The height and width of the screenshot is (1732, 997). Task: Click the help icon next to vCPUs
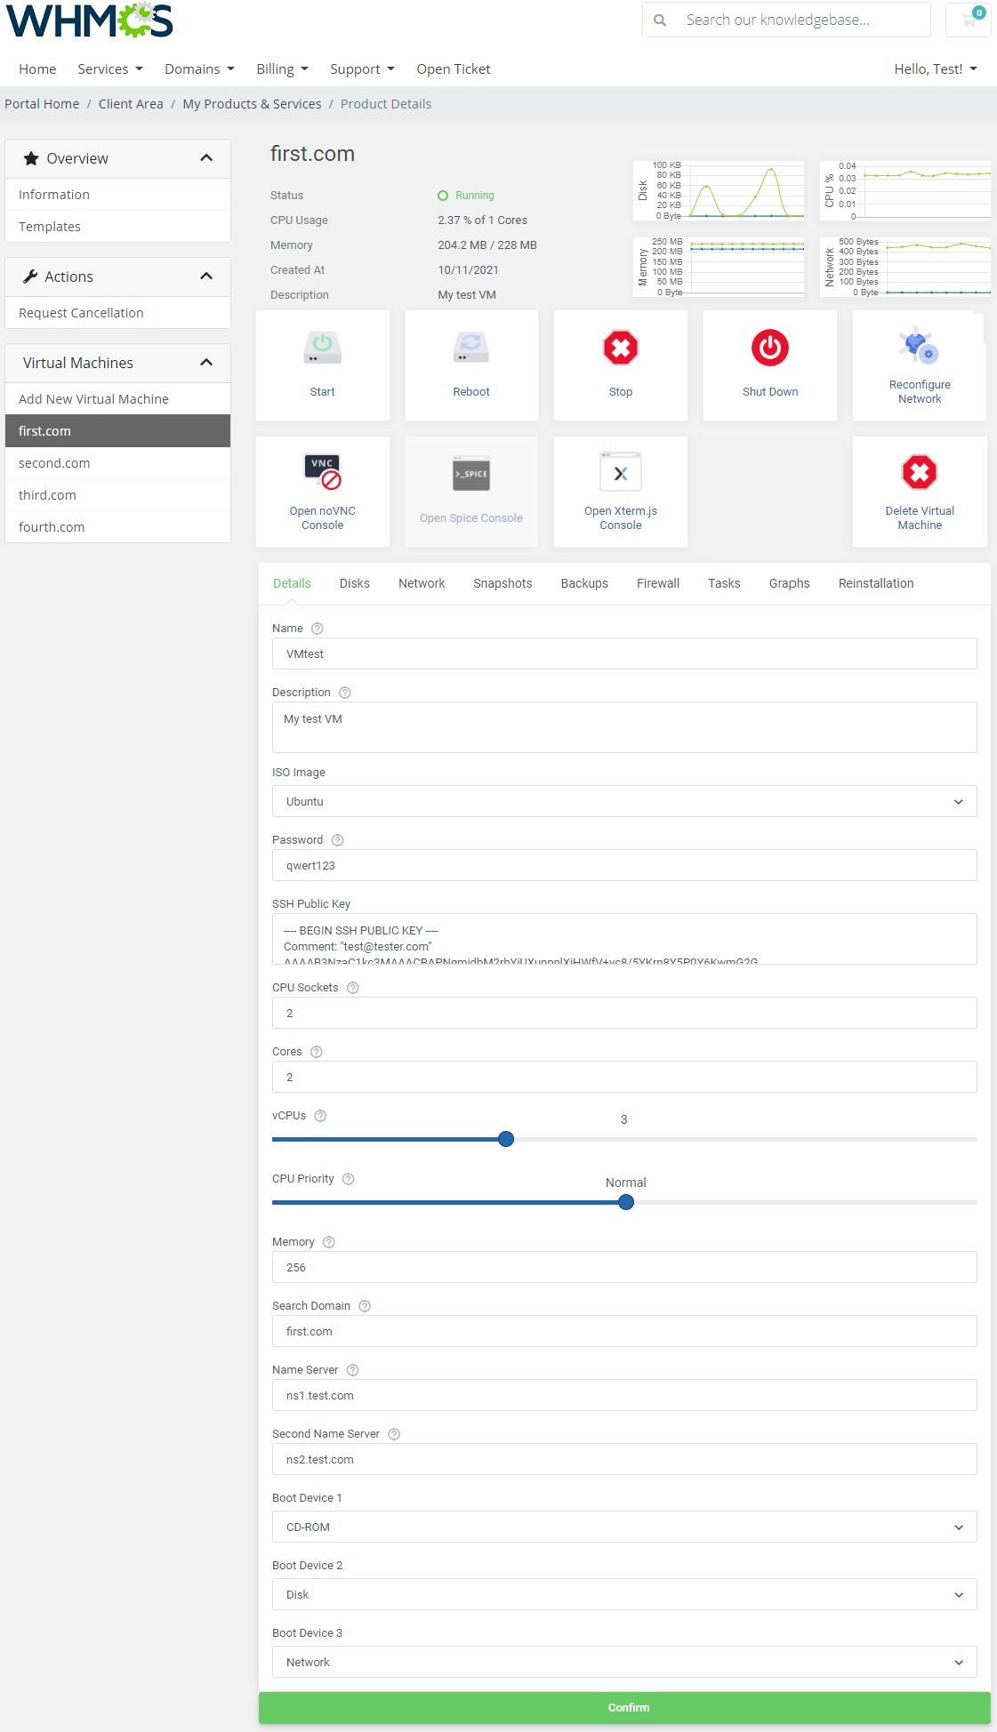[x=321, y=1116]
